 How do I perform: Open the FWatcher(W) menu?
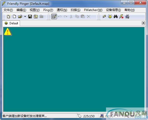(x=93, y=10)
